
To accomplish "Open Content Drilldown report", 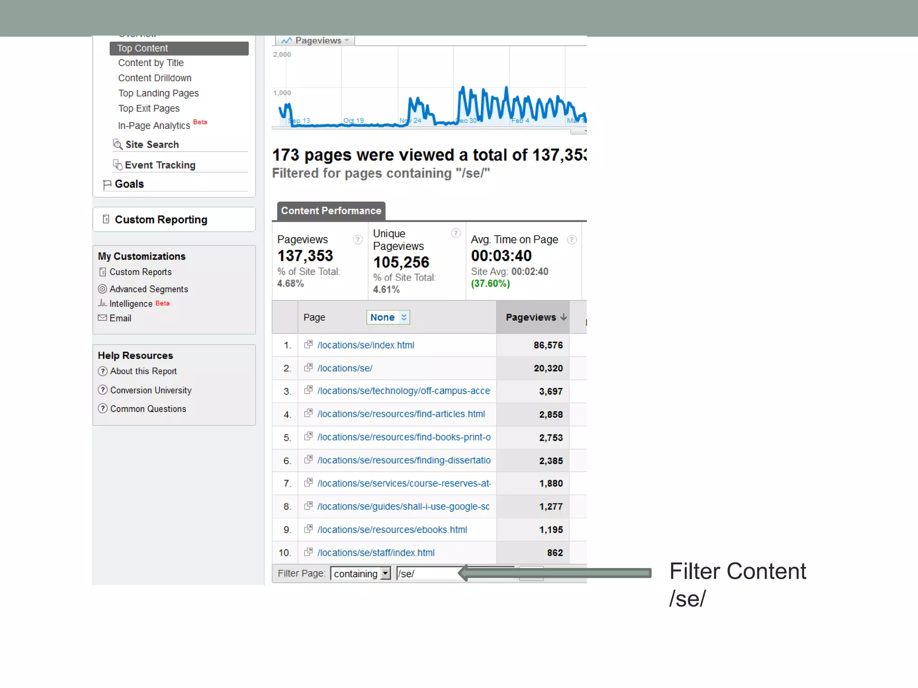I will pos(155,78).
